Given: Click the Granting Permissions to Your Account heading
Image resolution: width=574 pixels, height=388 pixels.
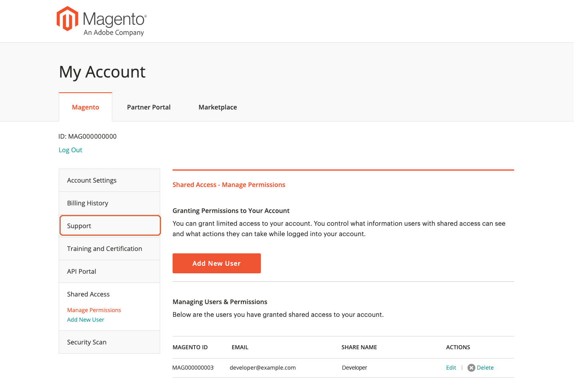Looking at the screenshot, I should pos(231,211).
